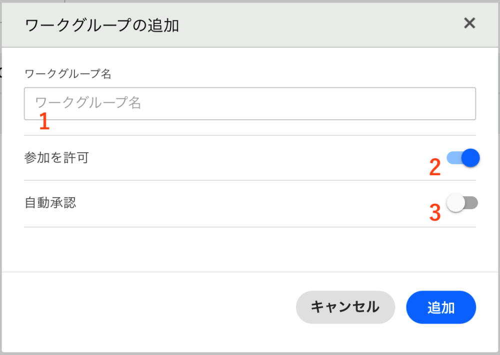Click the 自動承認 label text
Viewport: 500px width, 355px height.
coord(50,203)
